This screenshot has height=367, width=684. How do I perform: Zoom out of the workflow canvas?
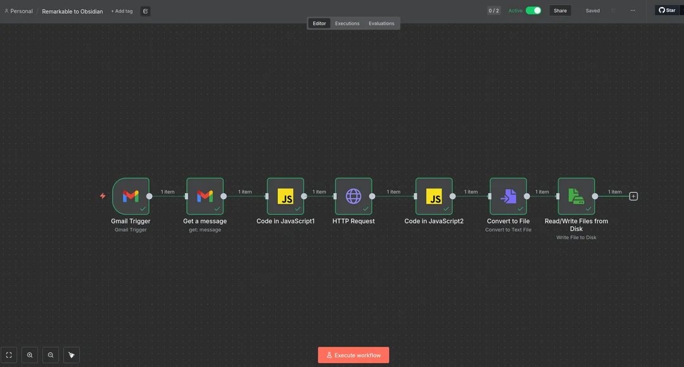point(51,355)
